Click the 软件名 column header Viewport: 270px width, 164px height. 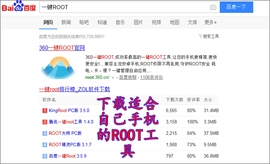click(x=49, y=100)
